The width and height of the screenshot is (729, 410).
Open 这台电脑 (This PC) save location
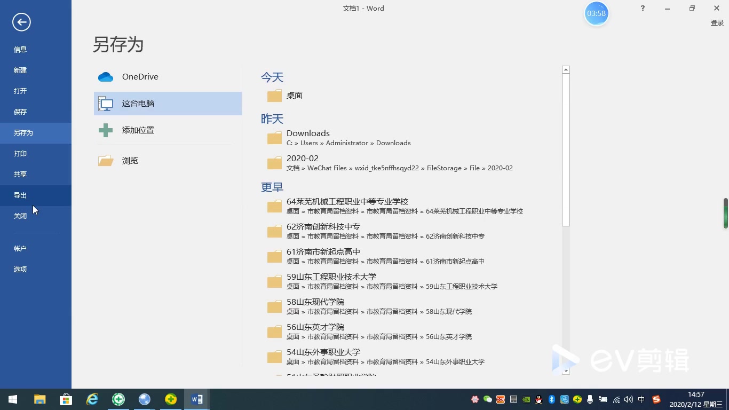click(138, 103)
